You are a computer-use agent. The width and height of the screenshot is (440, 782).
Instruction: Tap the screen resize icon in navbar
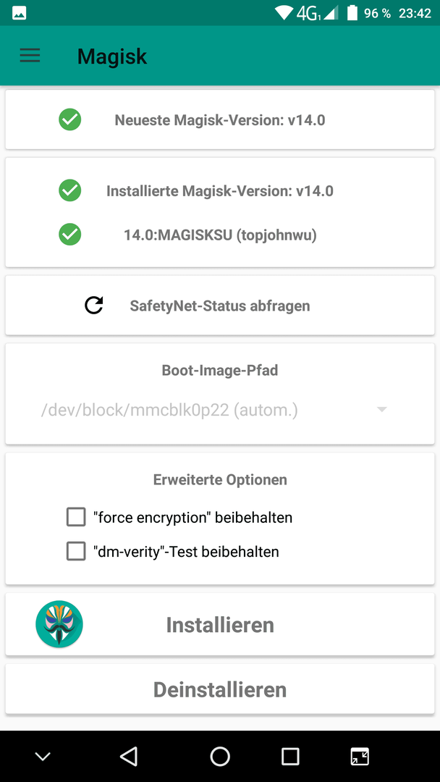[360, 756]
